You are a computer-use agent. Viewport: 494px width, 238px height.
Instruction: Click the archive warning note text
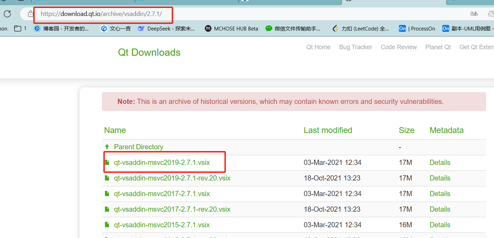click(281, 102)
